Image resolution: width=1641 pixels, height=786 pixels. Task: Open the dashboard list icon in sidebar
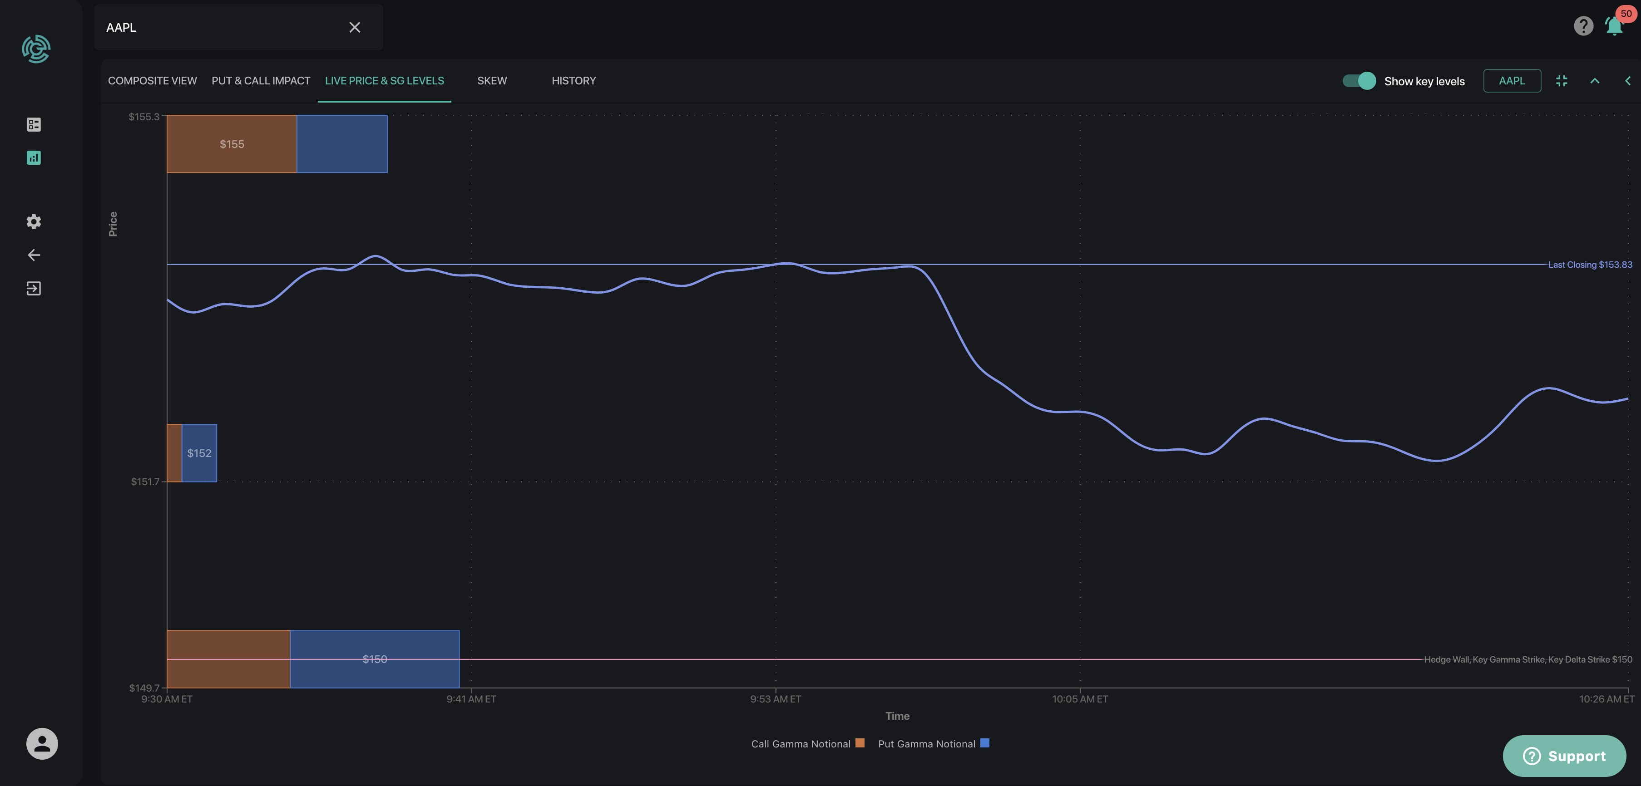[x=34, y=125]
